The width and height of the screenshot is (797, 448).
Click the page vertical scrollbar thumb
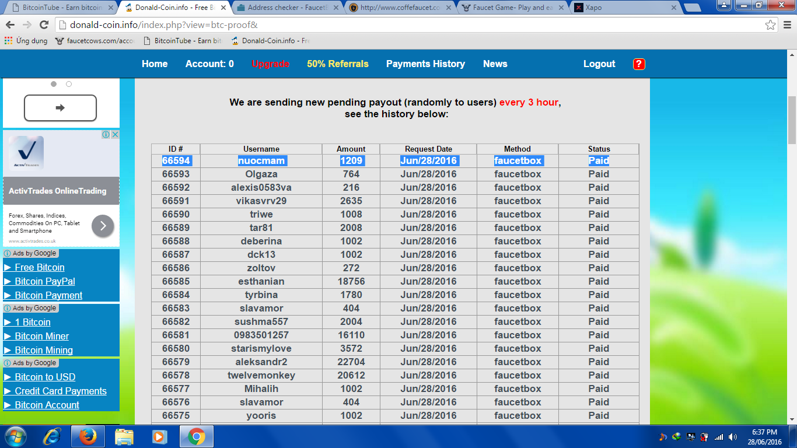[x=792, y=120]
